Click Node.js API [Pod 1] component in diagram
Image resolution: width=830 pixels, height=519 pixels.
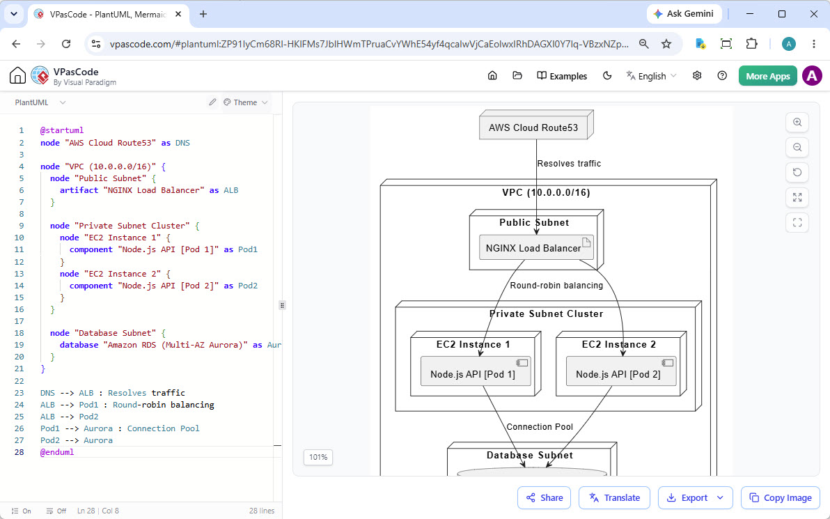pos(476,371)
